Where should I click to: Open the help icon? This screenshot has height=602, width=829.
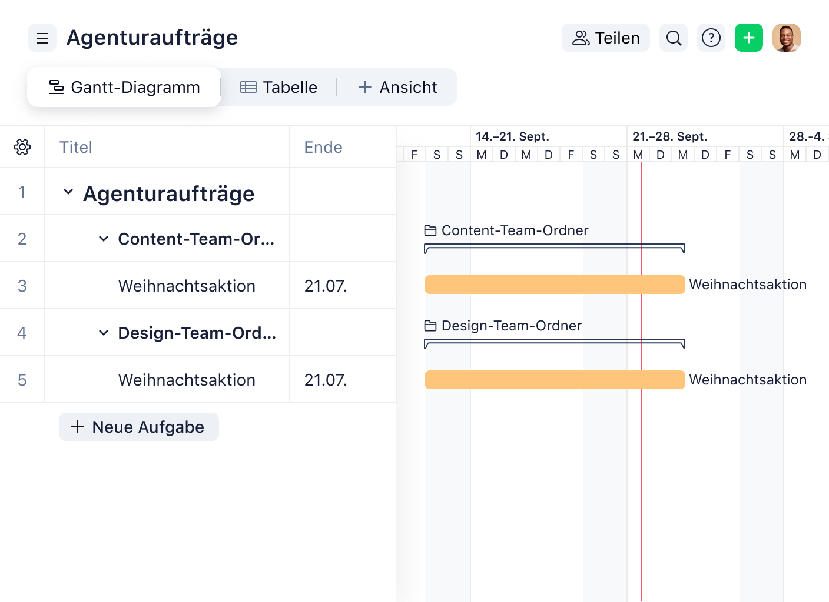click(711, 38)
